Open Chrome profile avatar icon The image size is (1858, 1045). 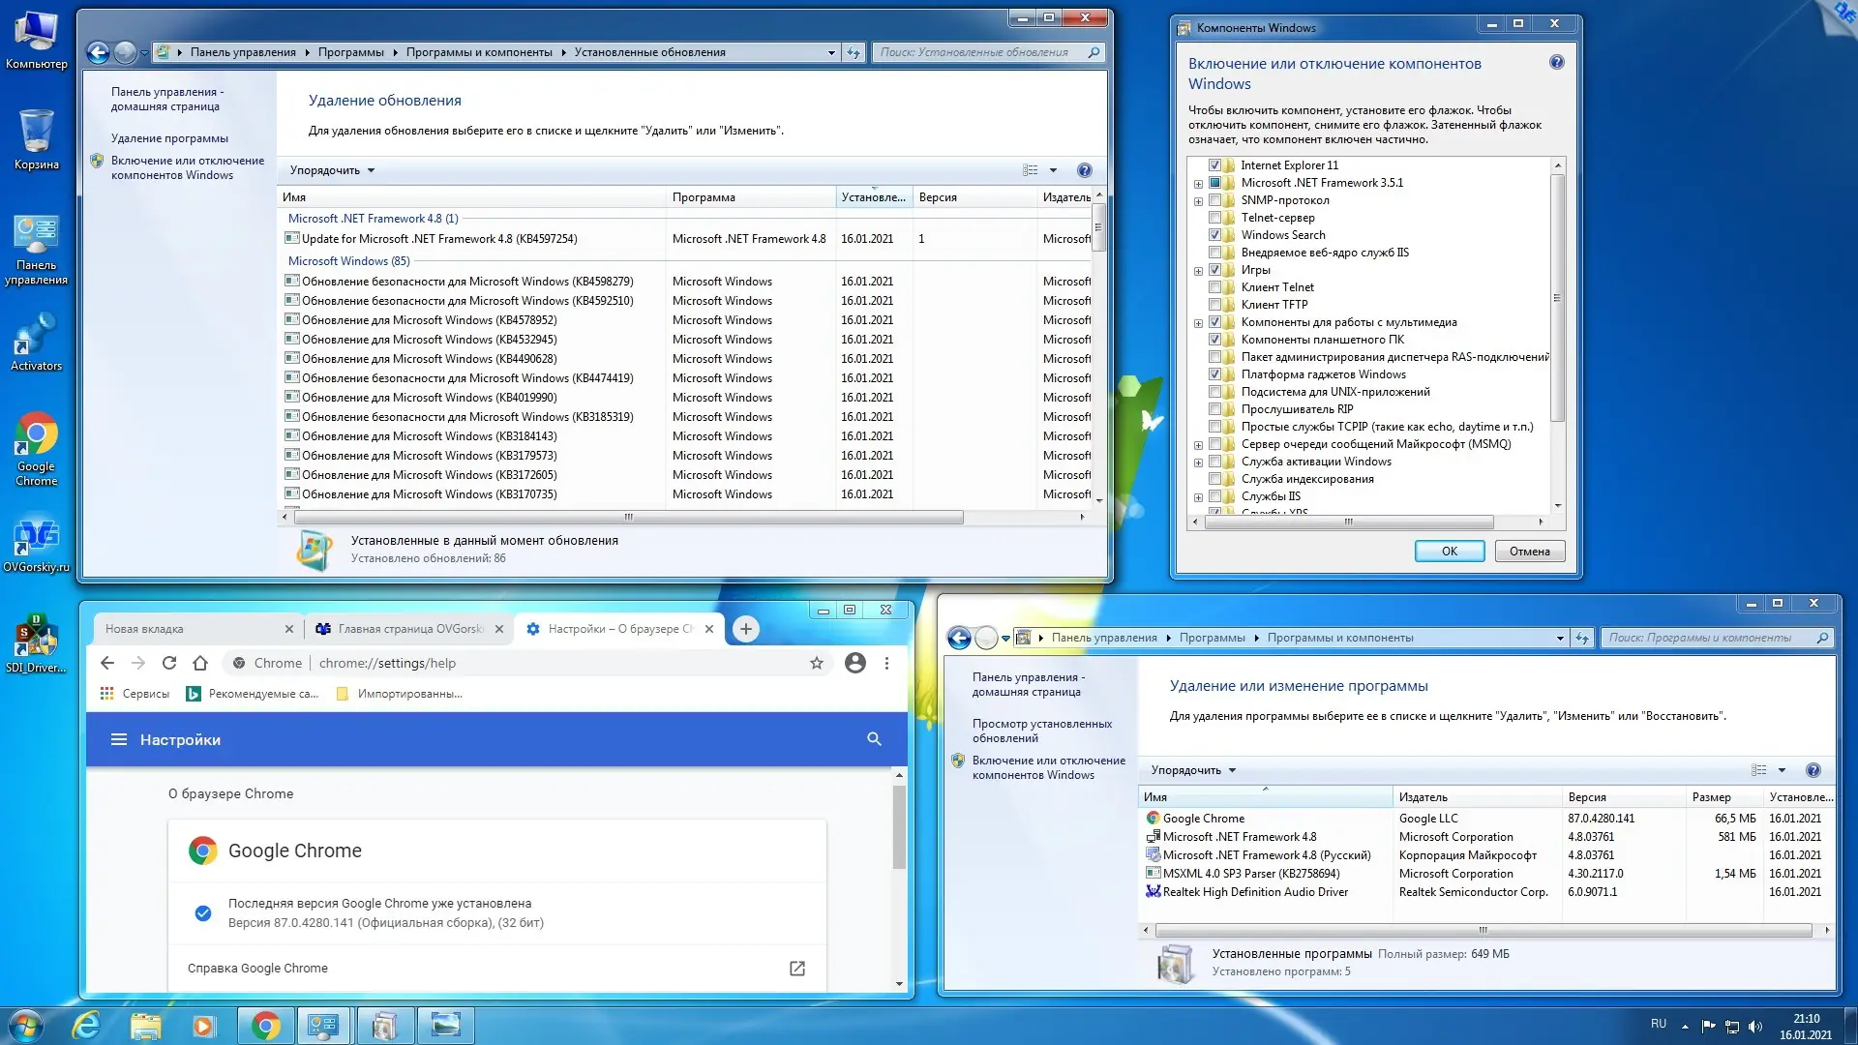pyautogui.click(x=854, y=663)
